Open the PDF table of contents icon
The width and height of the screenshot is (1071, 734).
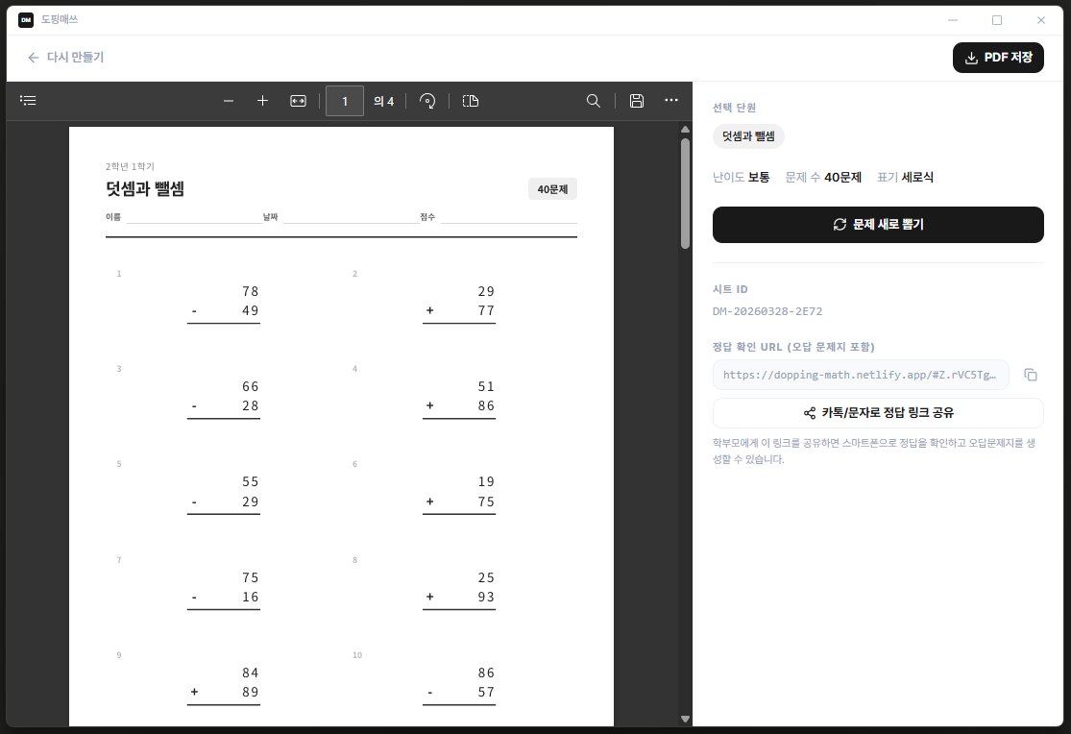pyautogui.click(x=28, y=101)
